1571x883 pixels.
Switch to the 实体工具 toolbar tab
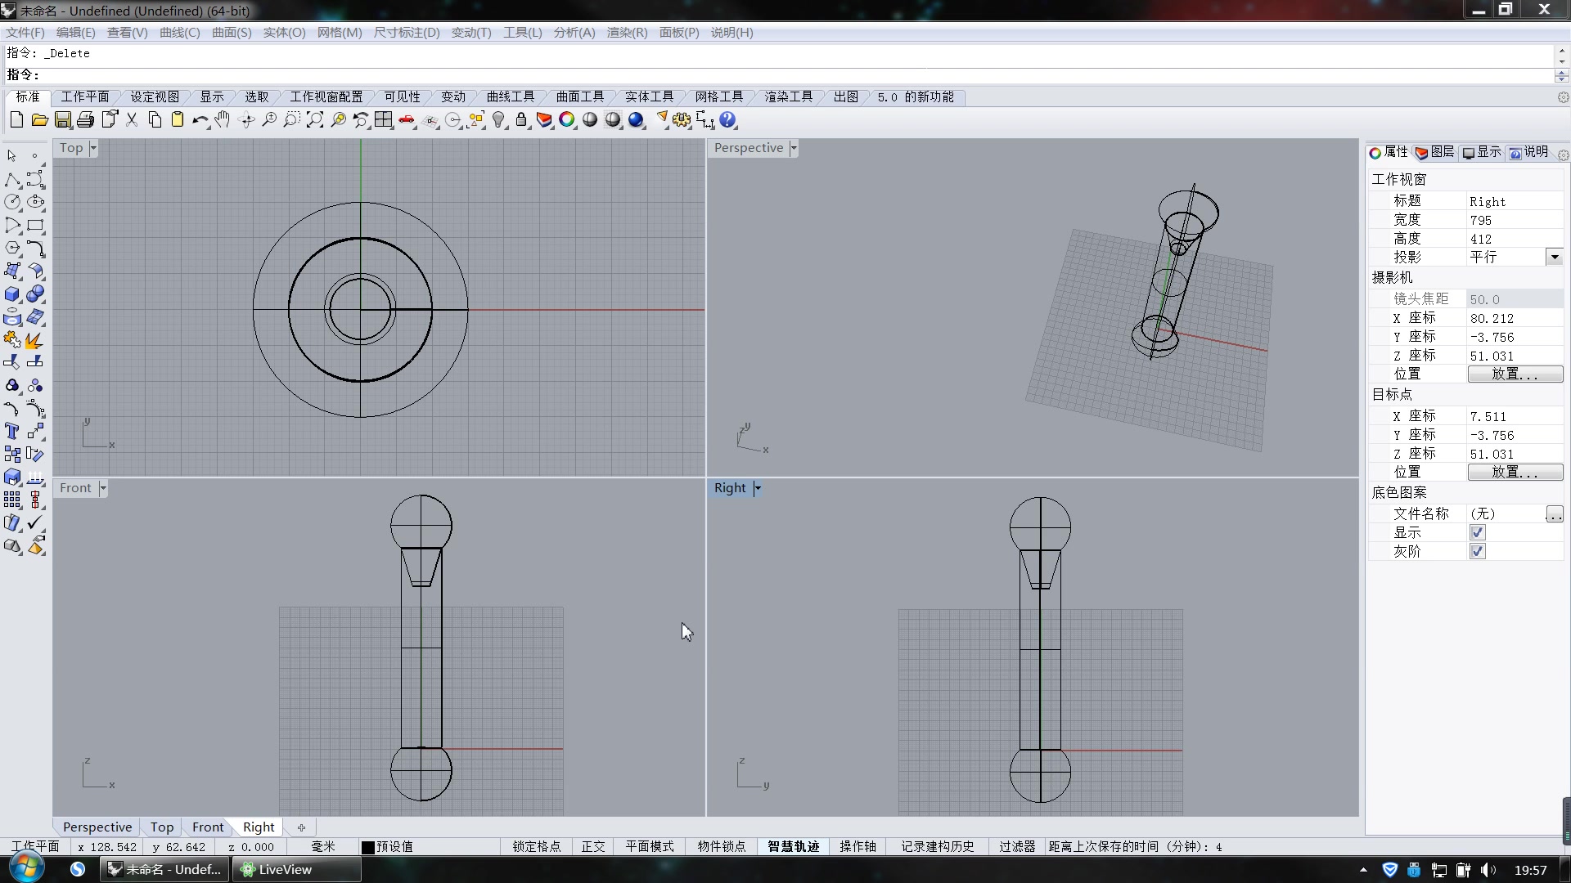coord(649,96)
